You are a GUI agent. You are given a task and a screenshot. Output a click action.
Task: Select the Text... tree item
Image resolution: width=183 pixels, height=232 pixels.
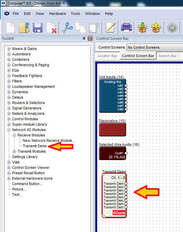[x=17, y=195]
